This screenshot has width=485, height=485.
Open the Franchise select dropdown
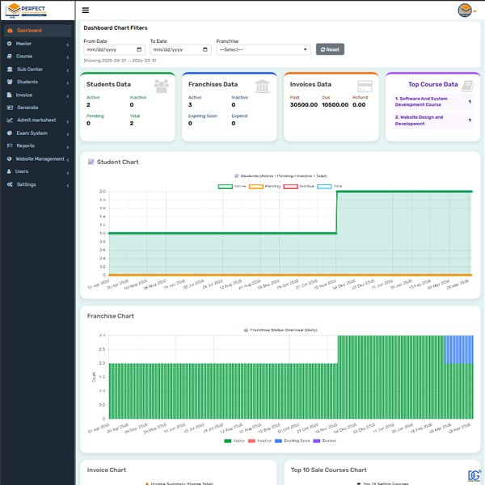(263, 49)
